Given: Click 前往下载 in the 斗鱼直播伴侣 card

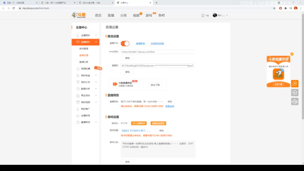Looking at the screenshot, I should [155, 85].
